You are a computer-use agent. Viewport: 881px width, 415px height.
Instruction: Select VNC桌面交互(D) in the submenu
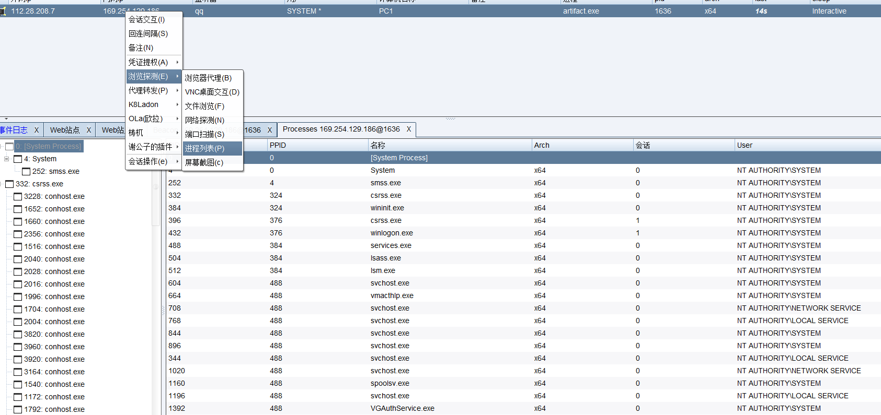[x=212, y=92]
